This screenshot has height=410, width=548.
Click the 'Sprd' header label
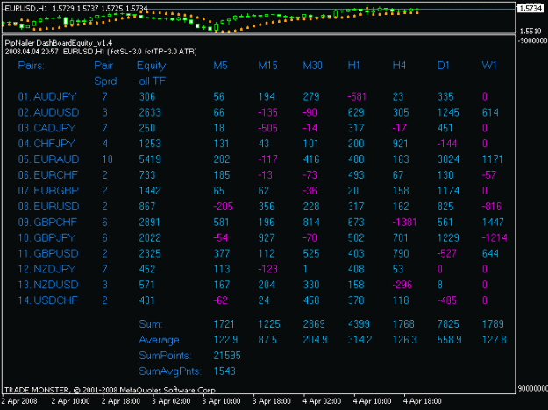[x=105, y=81]
